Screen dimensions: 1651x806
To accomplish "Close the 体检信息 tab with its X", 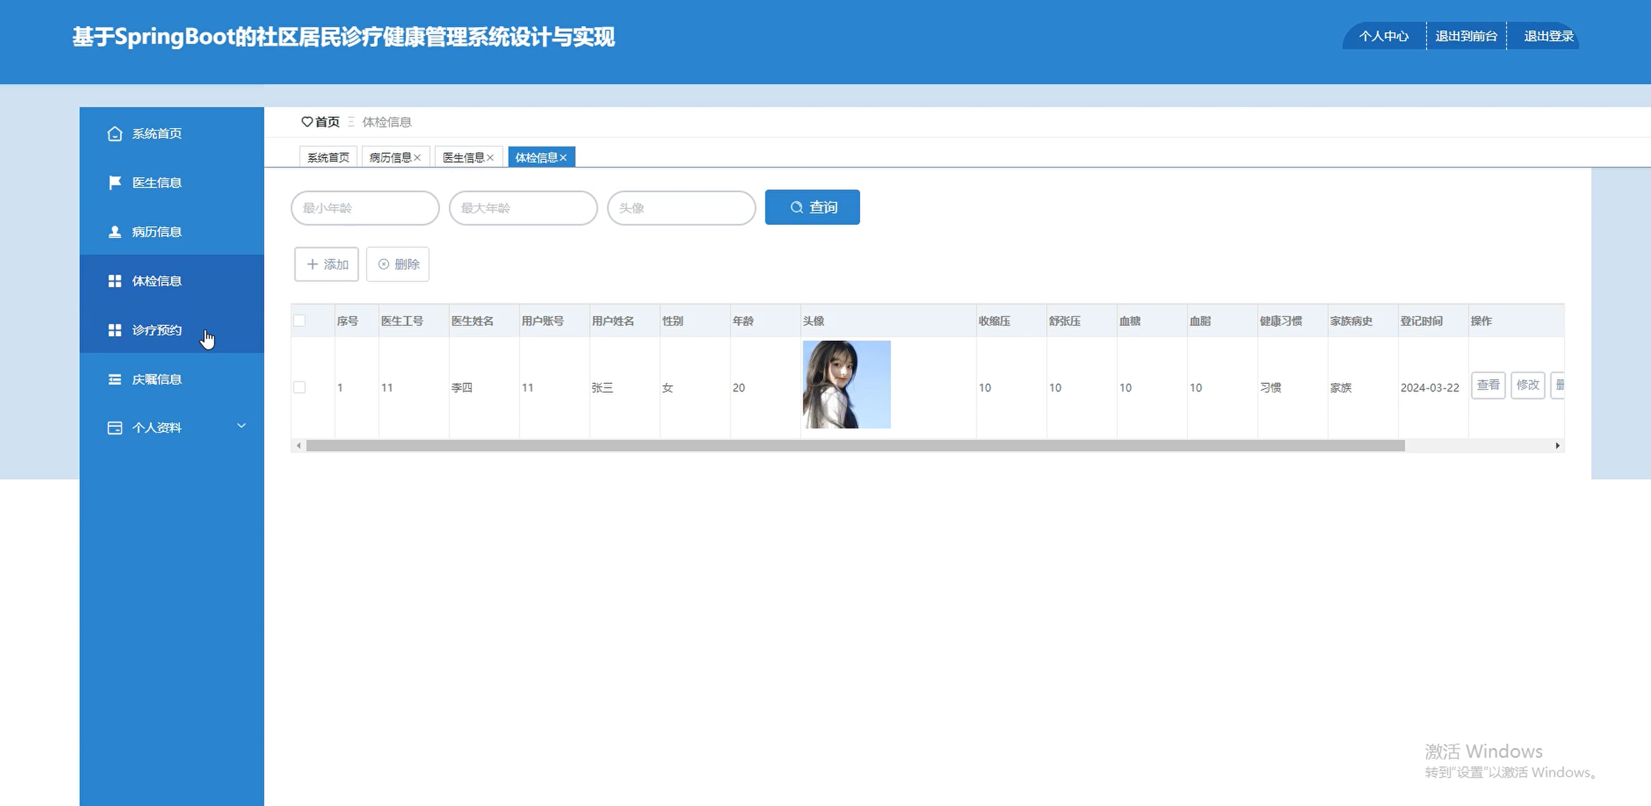I will click(563, 158).
